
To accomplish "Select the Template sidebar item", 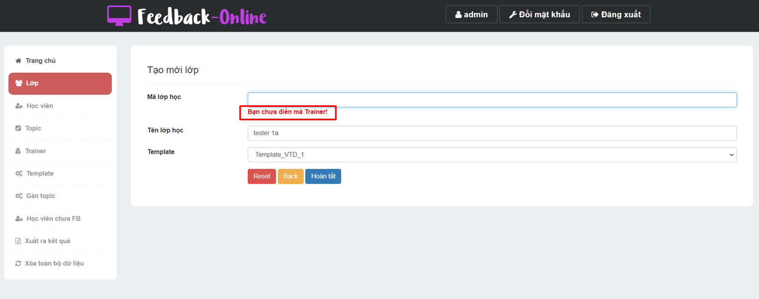I will tap(60, 173).
